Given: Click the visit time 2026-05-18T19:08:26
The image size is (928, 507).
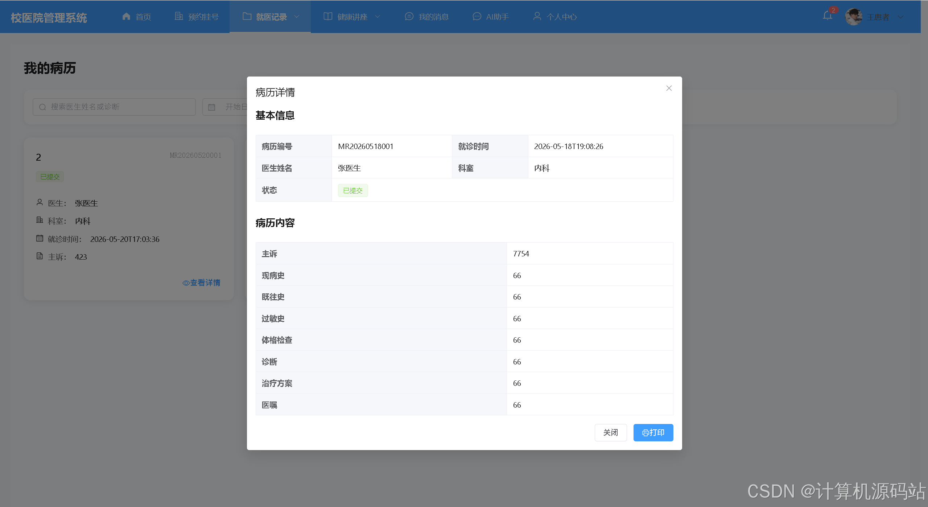Looking at the screenshot, I should point(568,147).
